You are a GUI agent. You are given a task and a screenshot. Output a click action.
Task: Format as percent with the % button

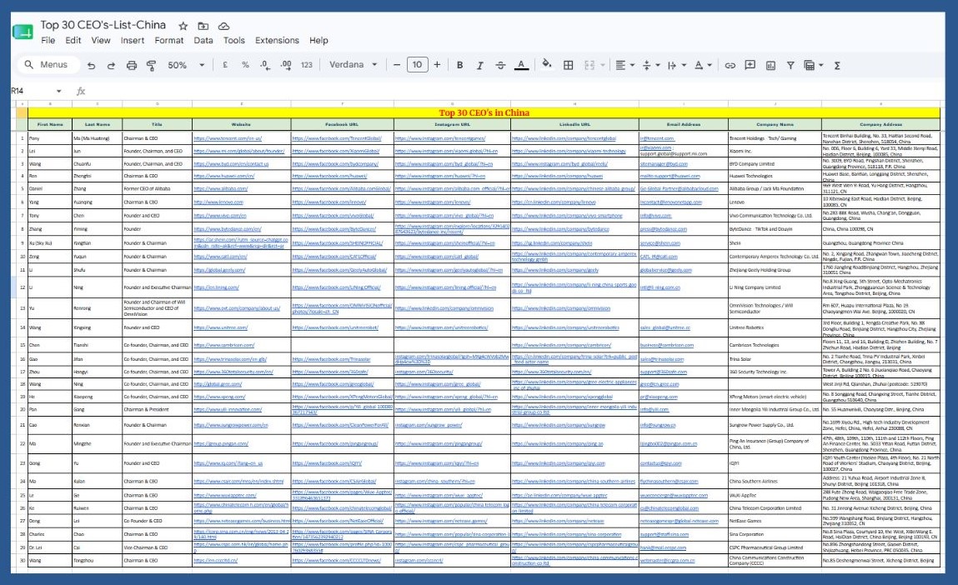click(245, 65)
